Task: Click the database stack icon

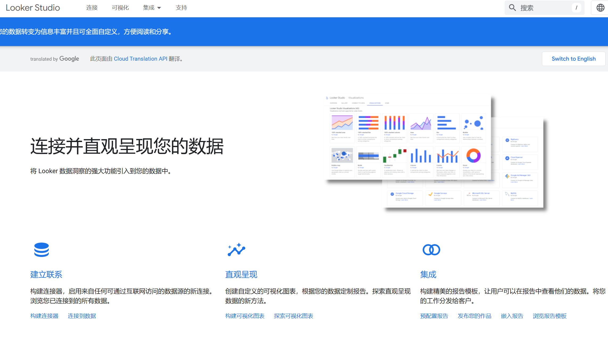Action: coord(42,250)
